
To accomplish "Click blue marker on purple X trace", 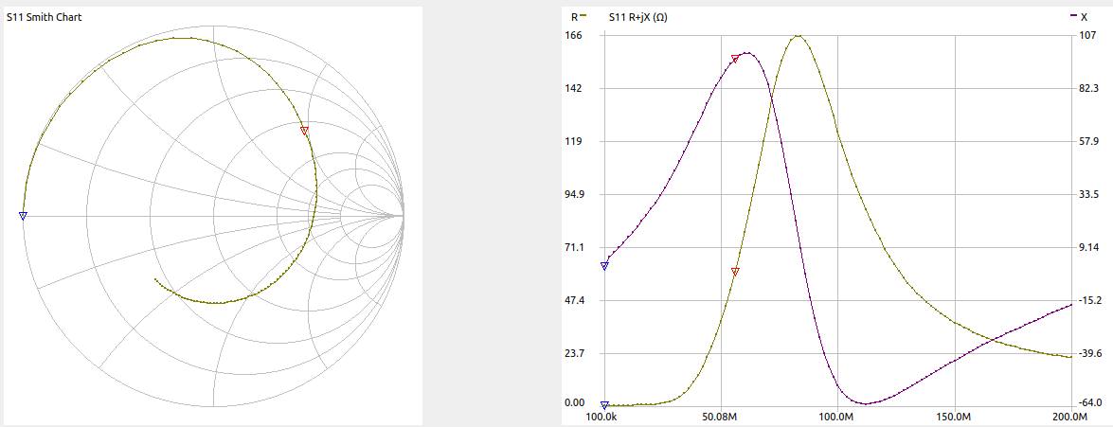I will pyautogui.click(x=604, y=265).
